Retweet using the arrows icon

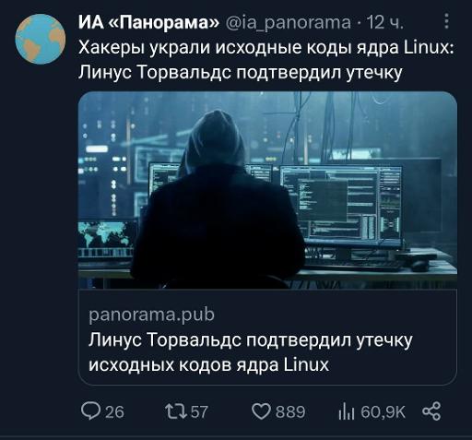[x=176, y=411]
